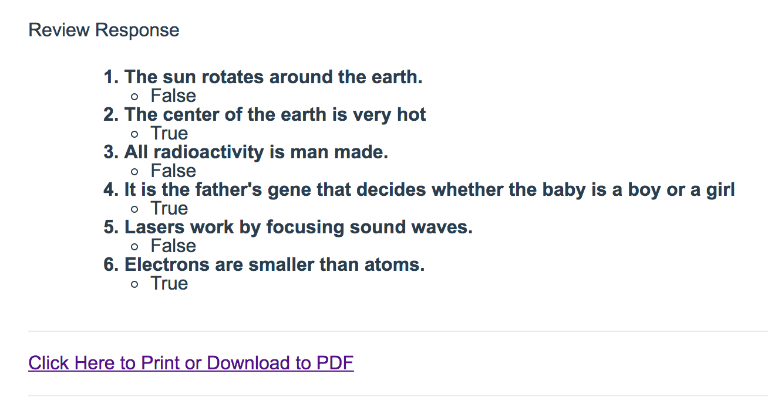The height and width of the screenshot is (401, 768).
Task: Click the bullet marker beside question 5's False answer
Action: pyautogui.click(x=135, y=247)
